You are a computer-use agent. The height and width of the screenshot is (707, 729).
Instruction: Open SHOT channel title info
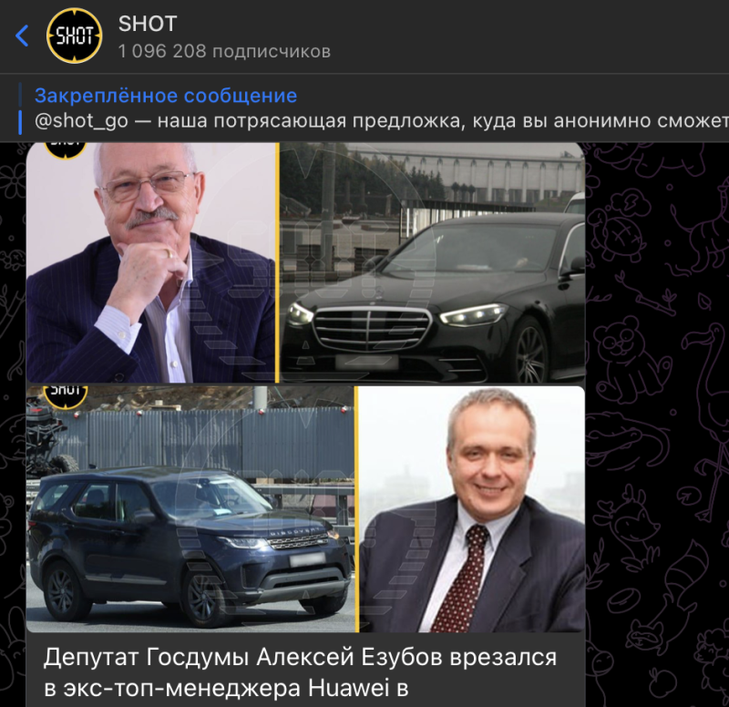[x=148, y=24]
